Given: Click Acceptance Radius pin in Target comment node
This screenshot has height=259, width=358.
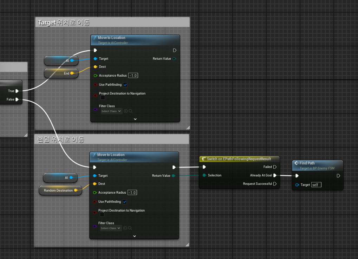Looking at the screenshot, I should pos(96,76).
